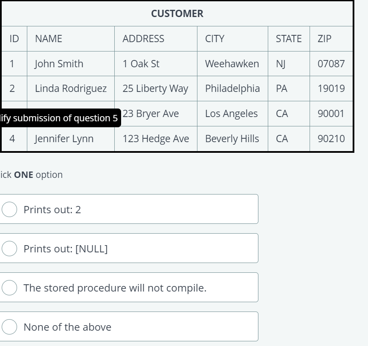Screen dimensions: 368x346
Task: Select 'The stored procedure will not compile' radio
Action: (9, 287)
